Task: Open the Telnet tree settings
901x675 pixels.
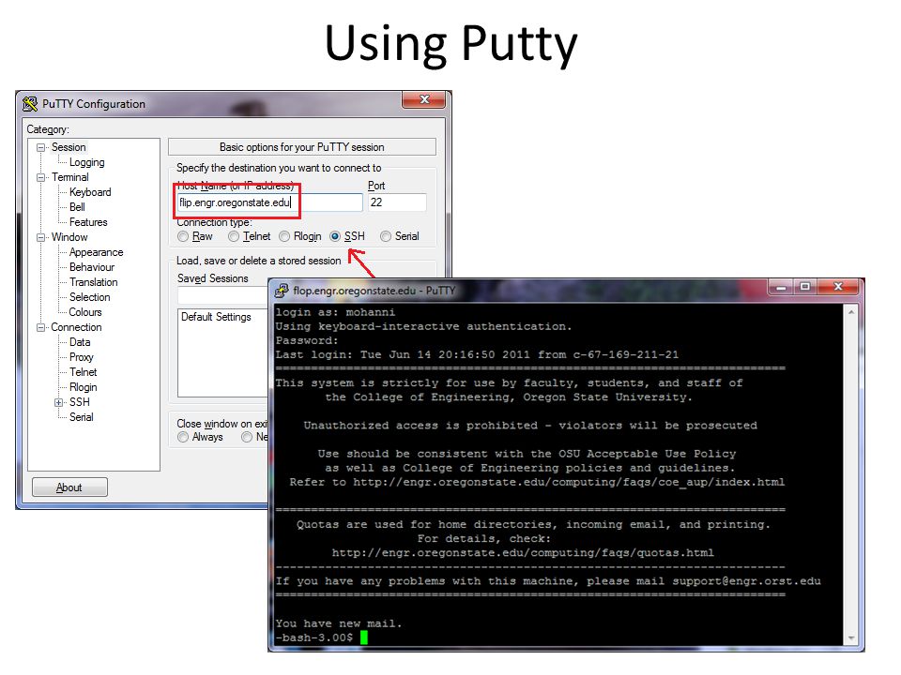Action: pyautogui.click(x=84, y=372)
